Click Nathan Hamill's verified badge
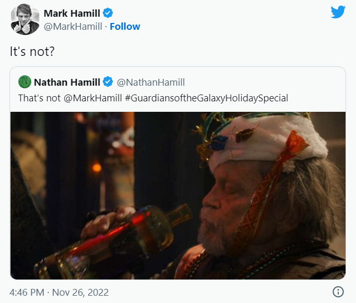 108,82
